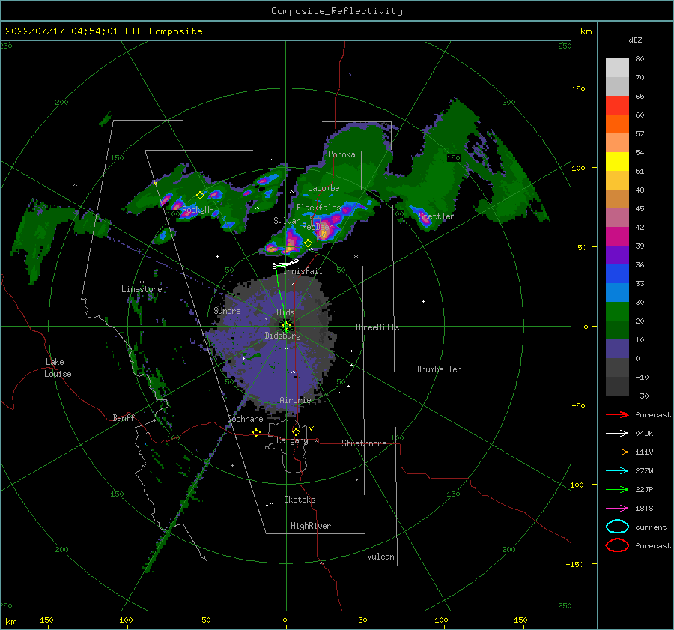
Task: Click the 150 tick on the right axis
Action: coord(578,88)
